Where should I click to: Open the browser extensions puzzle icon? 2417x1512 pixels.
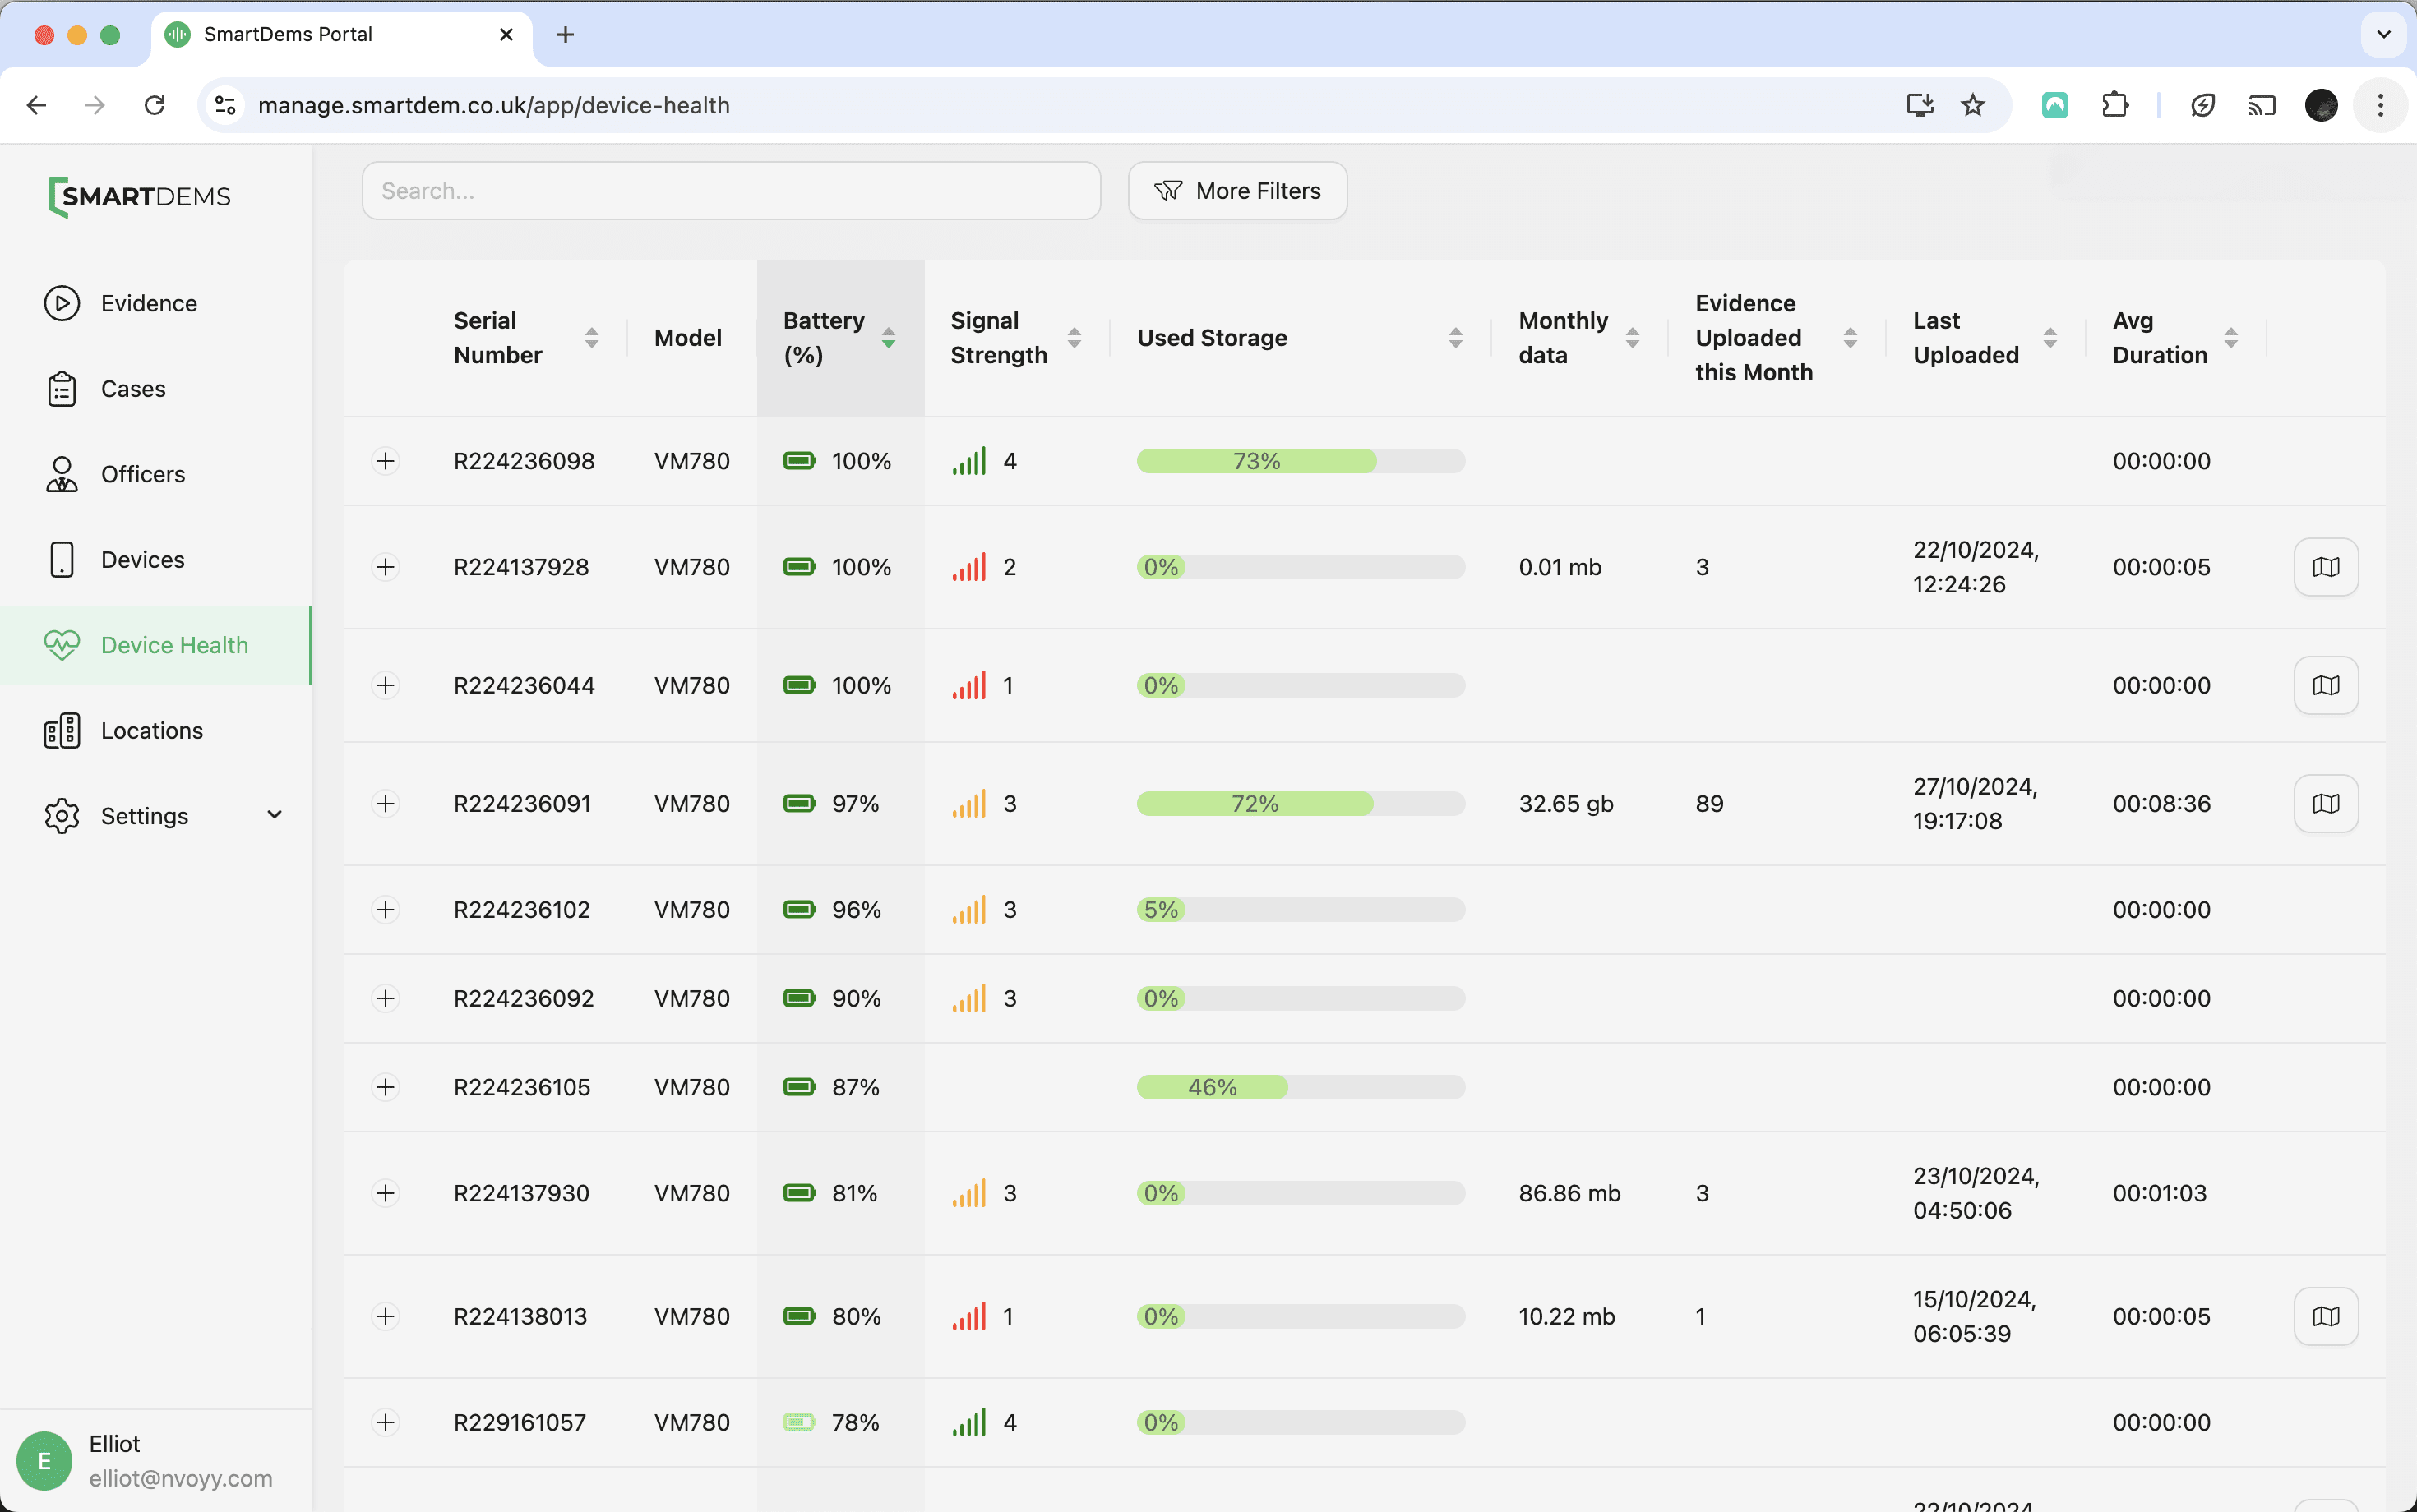pos(2114,105)
